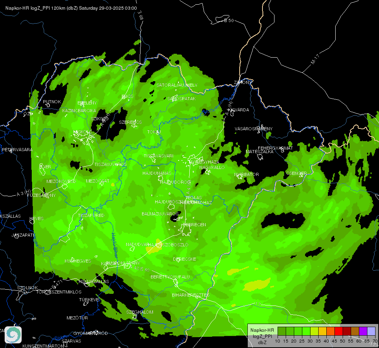This screenshot has width=379, height=348.
Task: Click the NYIRBATOR city label
Action: click(247, 174)
